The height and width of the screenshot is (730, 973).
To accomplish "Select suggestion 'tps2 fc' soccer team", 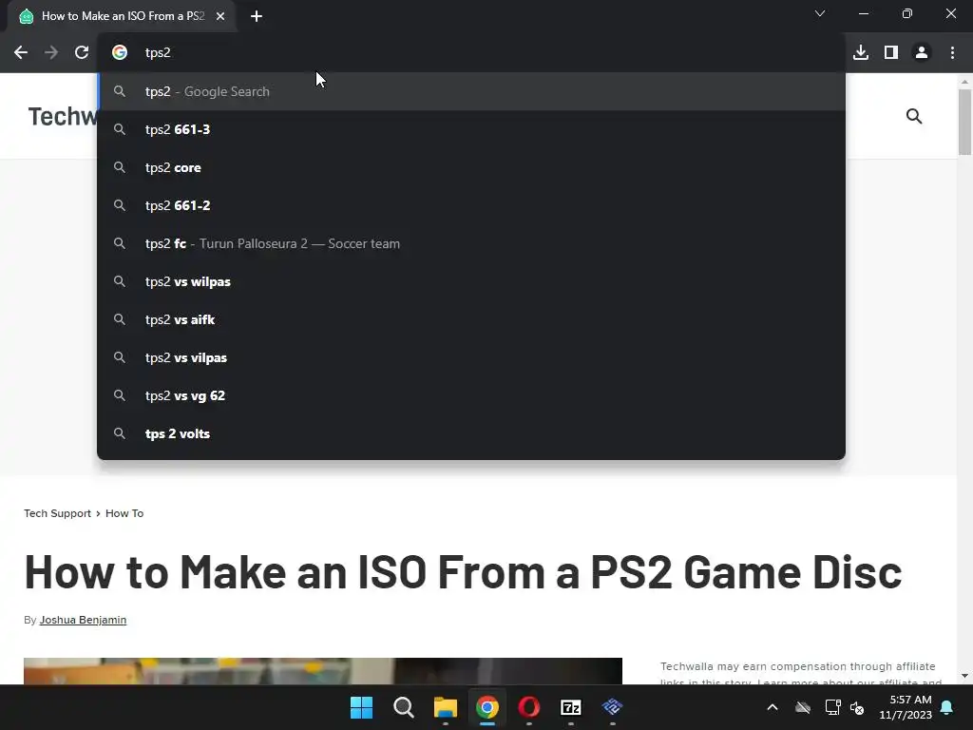I will coord(471,244).
